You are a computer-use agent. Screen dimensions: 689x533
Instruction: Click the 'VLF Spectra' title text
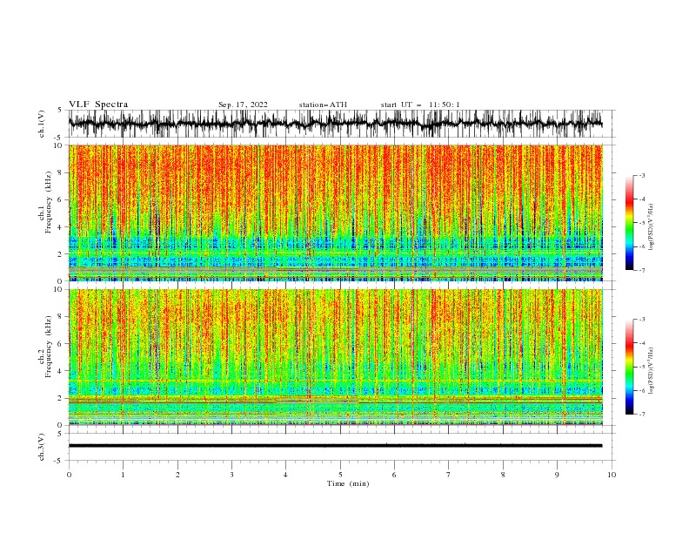coord(98,105)
